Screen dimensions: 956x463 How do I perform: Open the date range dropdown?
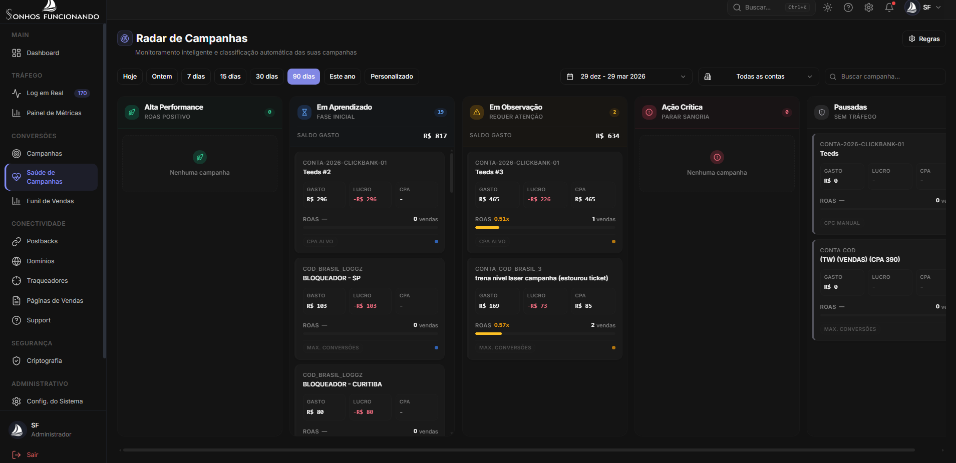626,77
